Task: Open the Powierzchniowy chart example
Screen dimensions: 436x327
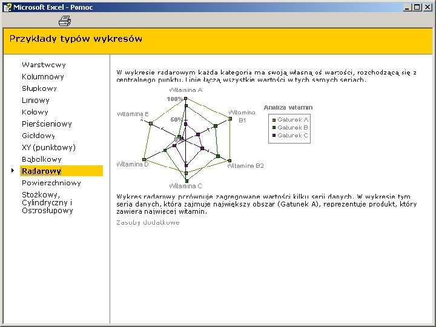Action: coord(51,183)
